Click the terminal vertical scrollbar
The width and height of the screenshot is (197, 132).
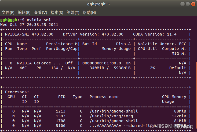point(196,95)
